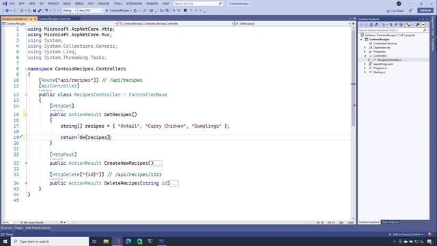437x246 pixels.
Task: Select Program.cs in Solution Explorer
Action: click(x=380, y=68)
